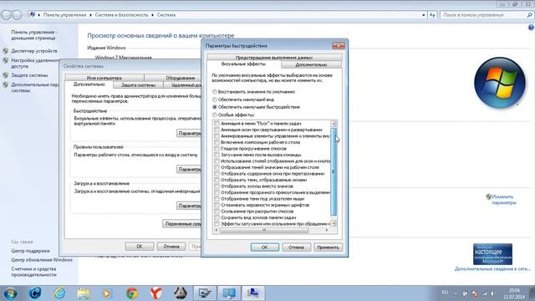Screen dimensions: 535x301
Task: Enable 'Сглаживать неровности экранных шрифтов' checkbox
Action: tap(217, 205)
